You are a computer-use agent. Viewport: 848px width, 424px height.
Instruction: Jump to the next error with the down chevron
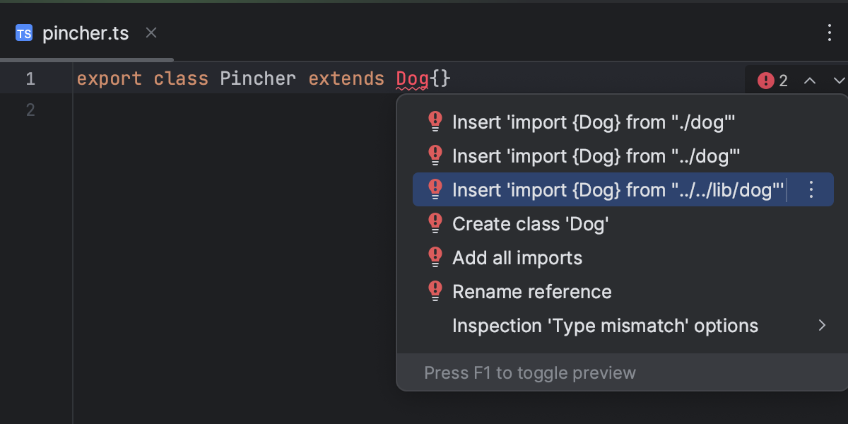coord(838,80)
